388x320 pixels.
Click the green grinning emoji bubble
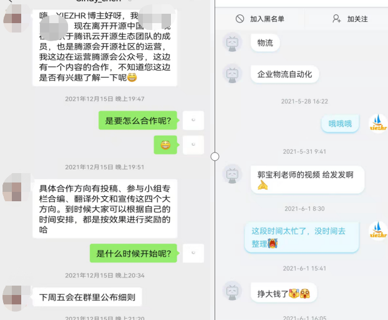click(165, 145)
